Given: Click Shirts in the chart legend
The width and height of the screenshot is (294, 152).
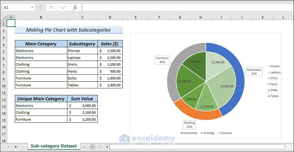Looking at the screenshot, I should pos(273,78).
